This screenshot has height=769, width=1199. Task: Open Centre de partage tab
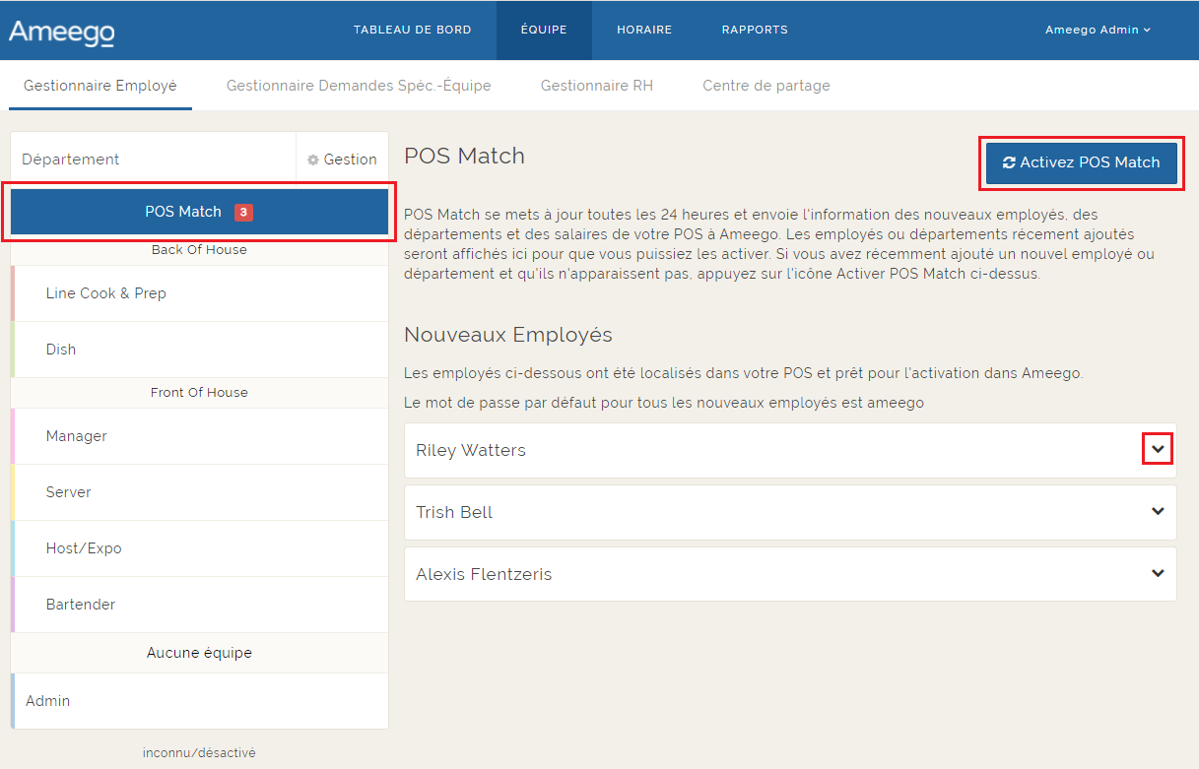pyautogui.click(x=766, y=86)
